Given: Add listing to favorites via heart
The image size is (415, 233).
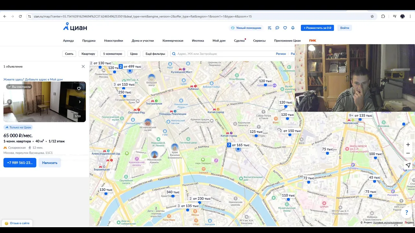Looking at the screenshot, I should tap(79, 88).
